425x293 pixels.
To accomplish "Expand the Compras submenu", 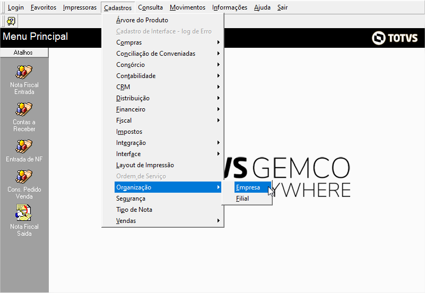I will 168,42.
